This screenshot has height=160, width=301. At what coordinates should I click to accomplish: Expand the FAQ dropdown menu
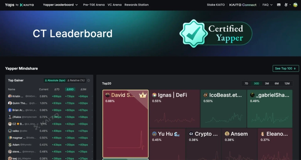(x=267, y=5)
